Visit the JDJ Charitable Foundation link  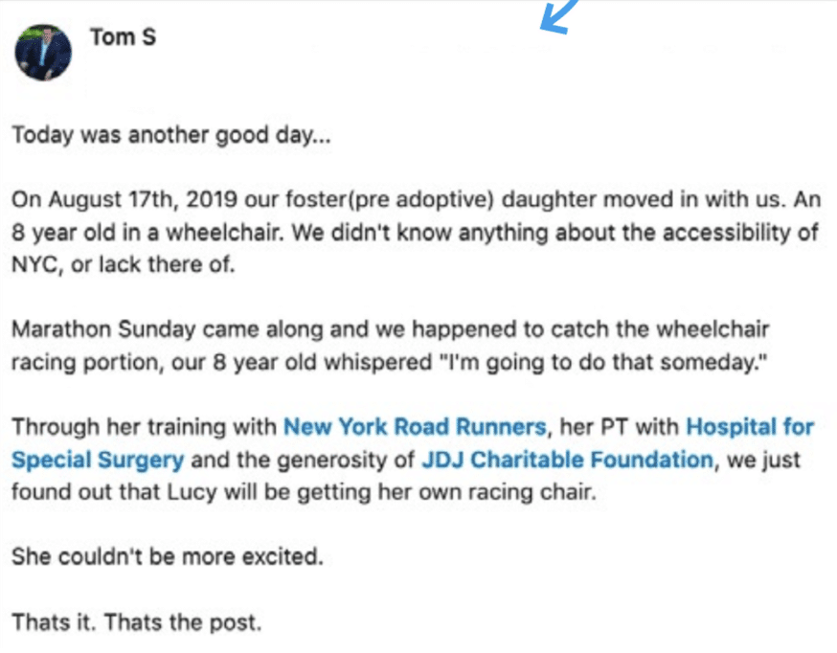[x=568, y=460]
